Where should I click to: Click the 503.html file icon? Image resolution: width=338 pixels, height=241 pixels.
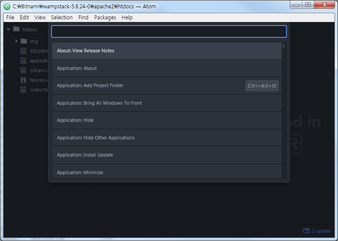pos(23,51)
